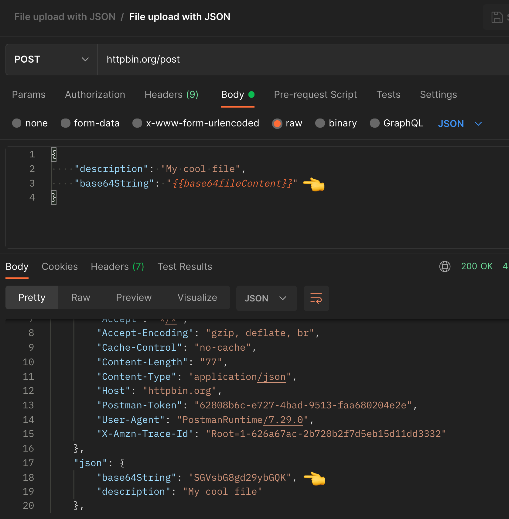Open the response JSON format dropdown
The image size is (509, 519).
coord(266,298)
